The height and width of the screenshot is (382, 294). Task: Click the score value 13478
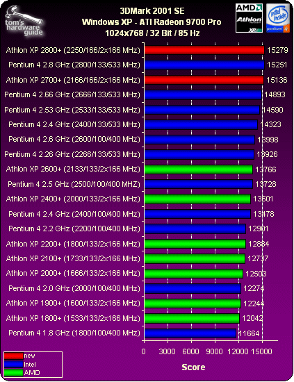(264, 214)
